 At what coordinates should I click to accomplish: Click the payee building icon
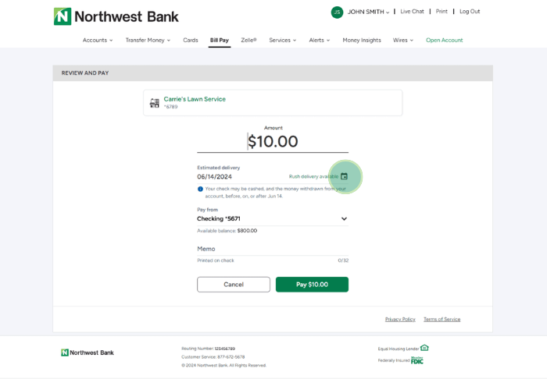coord(155,103)
